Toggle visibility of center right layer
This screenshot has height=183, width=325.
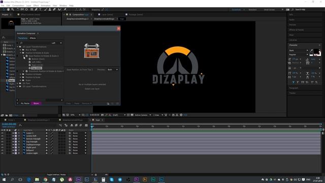(2, 153)
